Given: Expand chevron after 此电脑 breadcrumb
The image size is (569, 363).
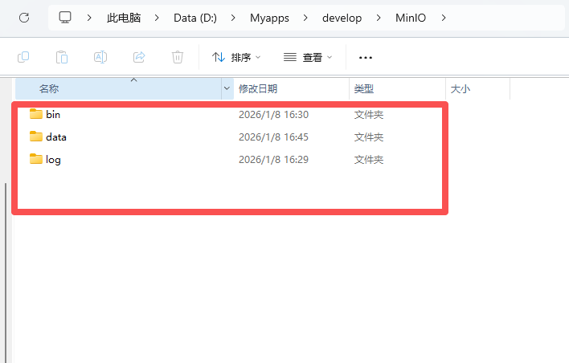Looking at the screenshot, I should click(x=157, y=18).
